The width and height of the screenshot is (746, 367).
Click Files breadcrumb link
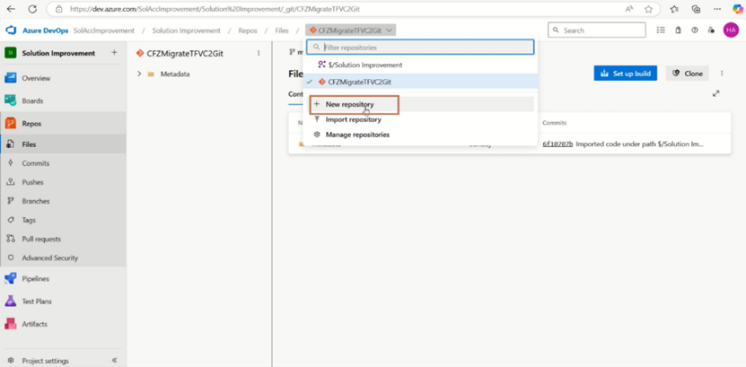pos(282,31)
